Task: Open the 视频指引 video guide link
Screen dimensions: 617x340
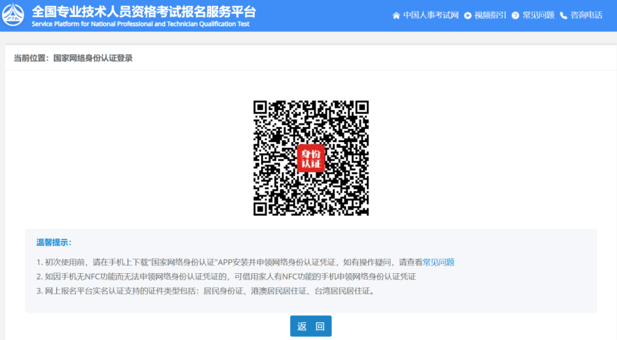Action: click(x=490, y=15)
